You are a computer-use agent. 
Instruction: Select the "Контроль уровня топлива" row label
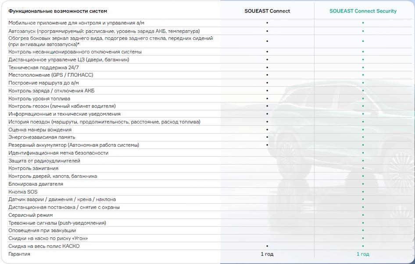39,99
